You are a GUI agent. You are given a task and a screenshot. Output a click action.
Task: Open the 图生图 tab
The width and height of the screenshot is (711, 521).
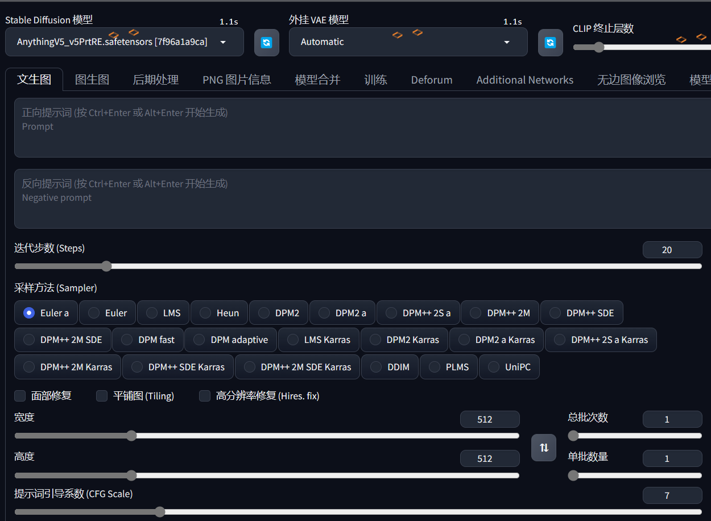point(92,80)
